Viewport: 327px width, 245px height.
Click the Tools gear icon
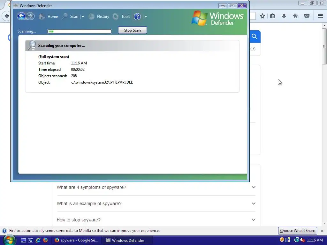[116, 17]
